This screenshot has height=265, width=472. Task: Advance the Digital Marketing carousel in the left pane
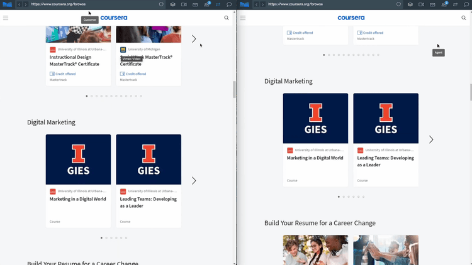pos(194,181)
